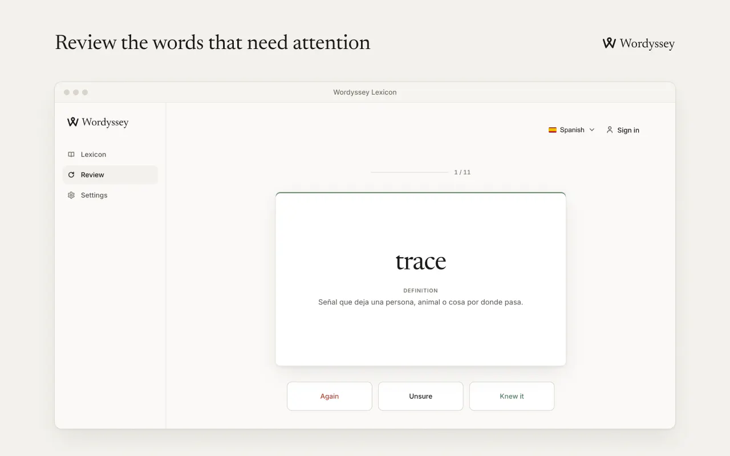Select the Knew it button

(512, 396)
